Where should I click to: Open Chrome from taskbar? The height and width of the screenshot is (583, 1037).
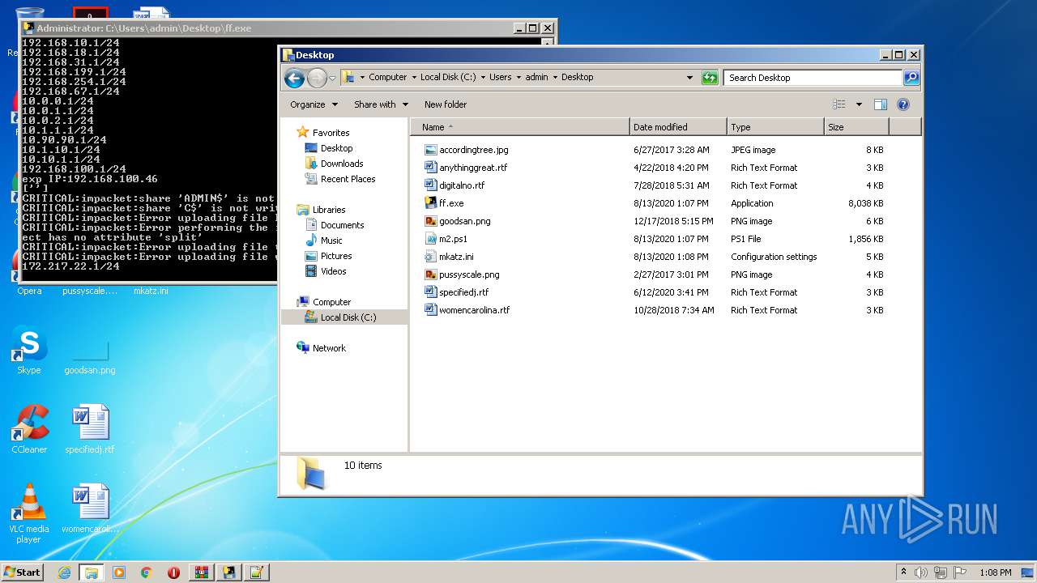click(x=147, y=572)
